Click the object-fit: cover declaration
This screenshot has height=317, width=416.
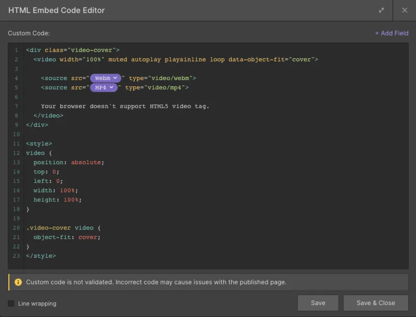pos(67,237)
